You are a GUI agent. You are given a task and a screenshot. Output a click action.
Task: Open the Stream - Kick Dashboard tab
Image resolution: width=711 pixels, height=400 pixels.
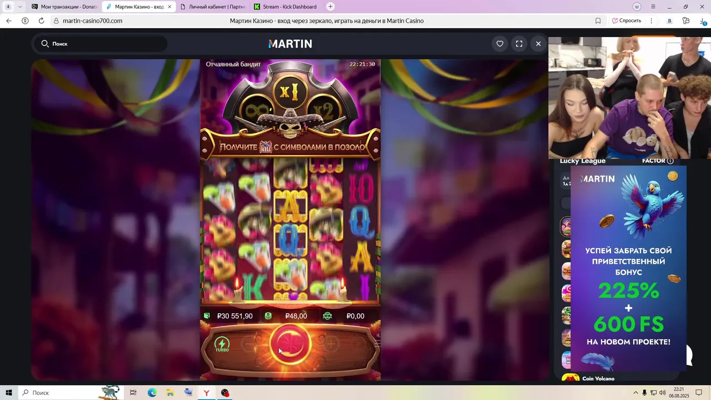(x=286, y=7)
